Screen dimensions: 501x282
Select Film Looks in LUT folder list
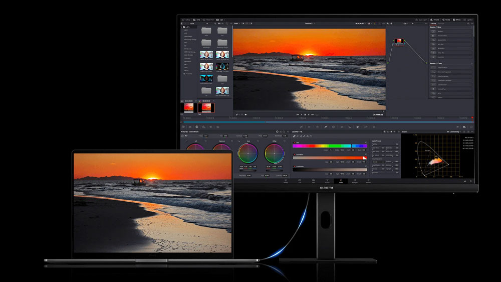(x=188, y=49)
